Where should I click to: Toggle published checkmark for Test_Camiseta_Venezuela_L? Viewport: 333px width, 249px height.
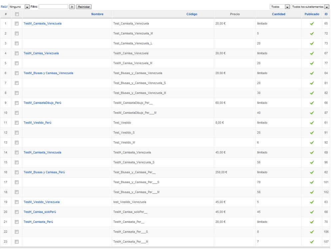pos(312,44)
